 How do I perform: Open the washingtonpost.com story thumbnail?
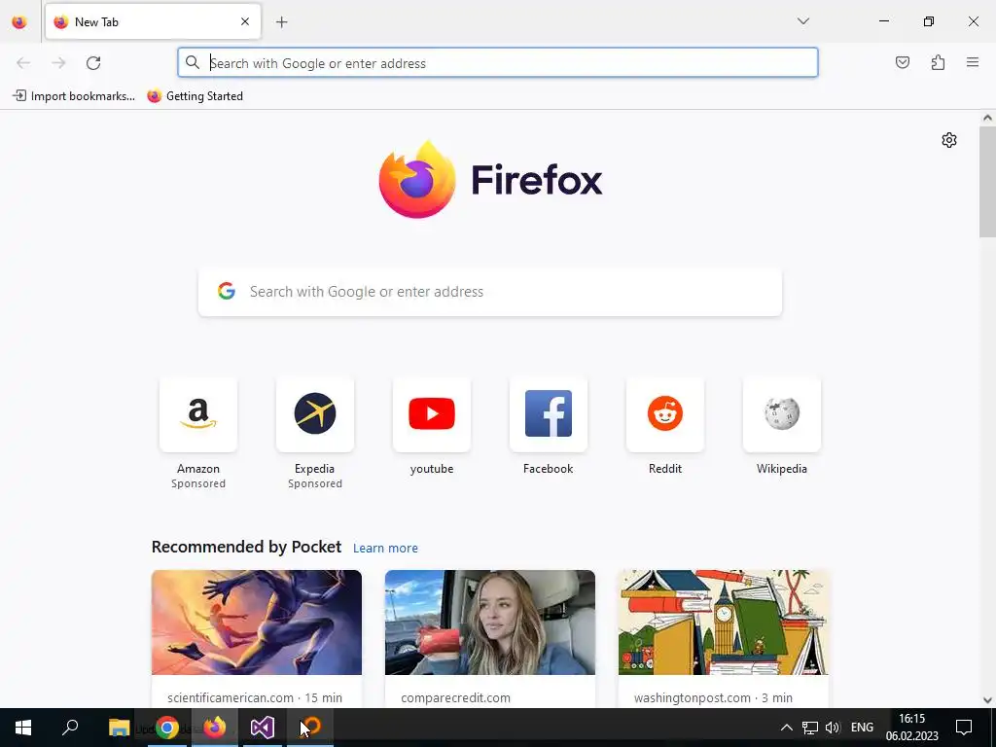tap(723, 622)
